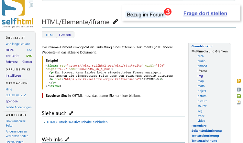This screenshot has width=243, height=143.
Task: Collapse the Multimedia und Grafiken section
Action: (209, 51)
